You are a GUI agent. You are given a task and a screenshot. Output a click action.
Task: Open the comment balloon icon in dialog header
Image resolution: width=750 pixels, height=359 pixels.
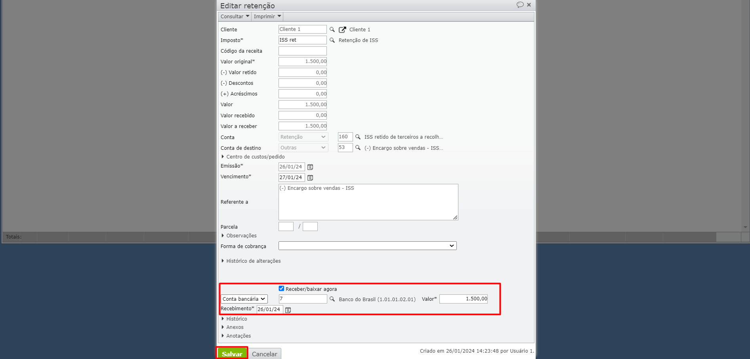pyautogui.click(x=520, y=5)
